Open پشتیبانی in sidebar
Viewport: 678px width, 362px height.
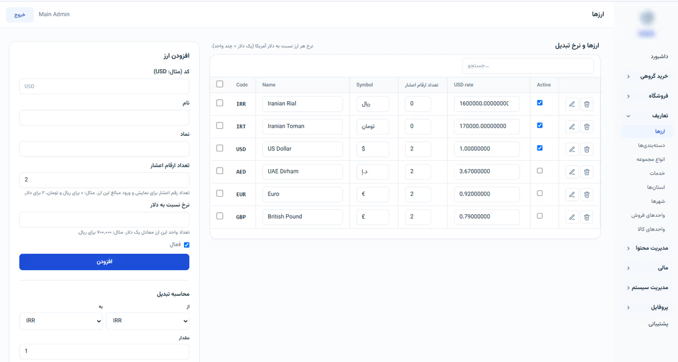pos(658,324)
